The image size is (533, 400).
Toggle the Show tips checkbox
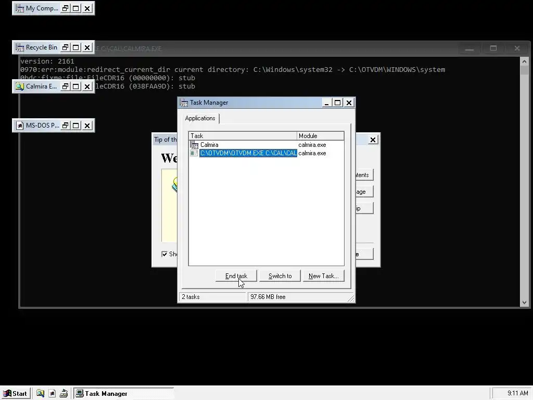(164, 254)
